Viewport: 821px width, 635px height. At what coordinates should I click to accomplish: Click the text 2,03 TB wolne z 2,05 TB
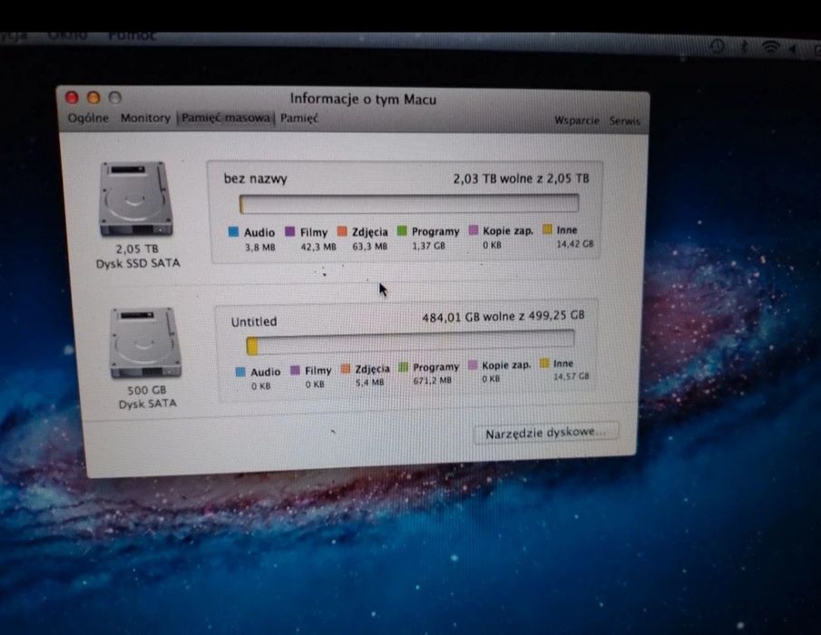(521, 179)
